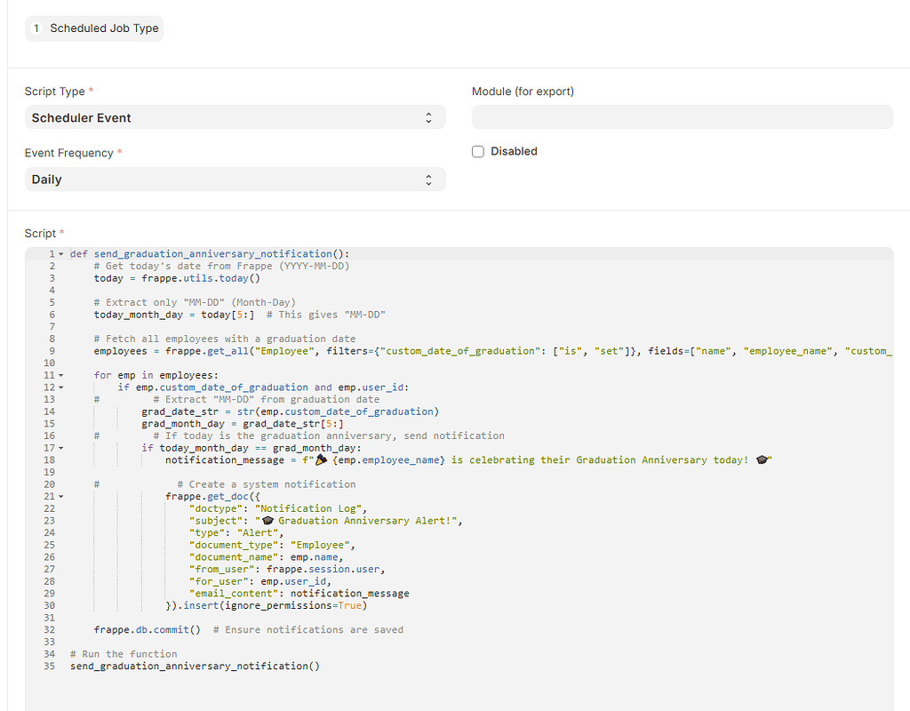Viewport: 910px width, 711px height.
Task: Click line number 9 in the editor gutter
Action: 52,351
